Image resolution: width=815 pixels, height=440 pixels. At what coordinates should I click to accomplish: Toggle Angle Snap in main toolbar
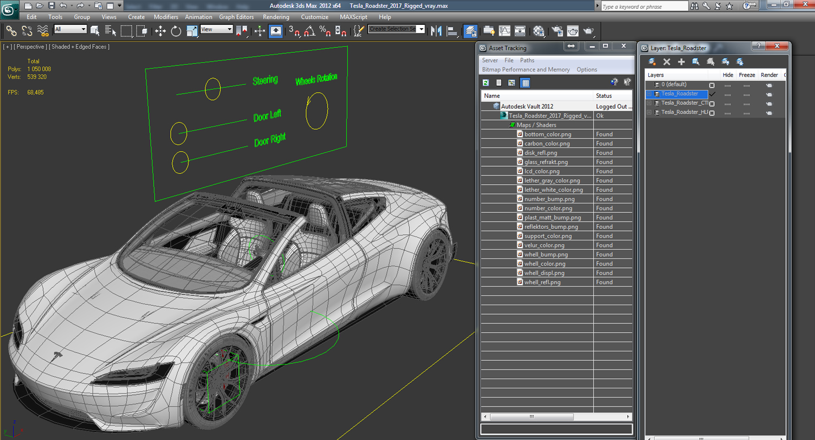coord(309,31)
